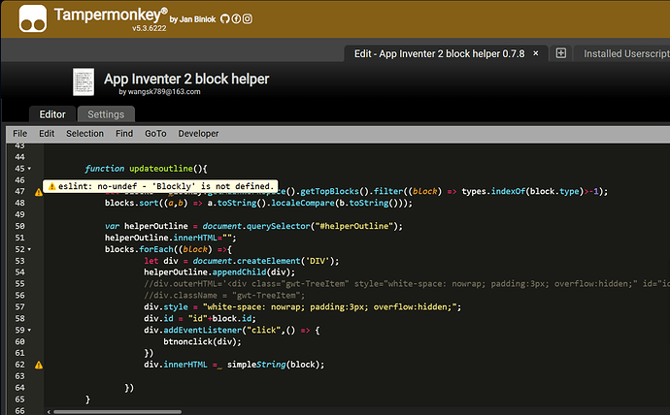Collapse the code fold at line 52
The height and width of the screenshot is (415, 670).
[x=30, y=250]
